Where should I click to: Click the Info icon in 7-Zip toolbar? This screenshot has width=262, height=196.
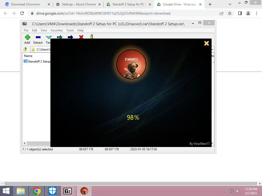tap(92, 36)
